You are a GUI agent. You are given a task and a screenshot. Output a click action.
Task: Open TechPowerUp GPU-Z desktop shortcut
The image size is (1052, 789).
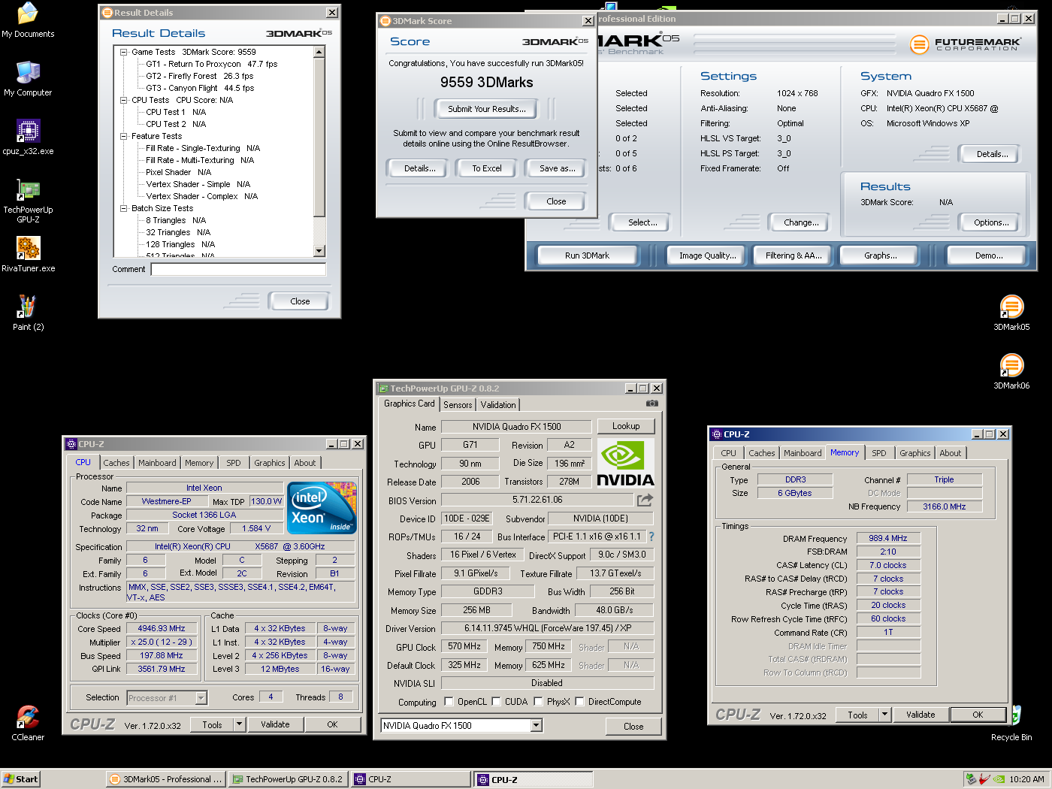(28, 201)
